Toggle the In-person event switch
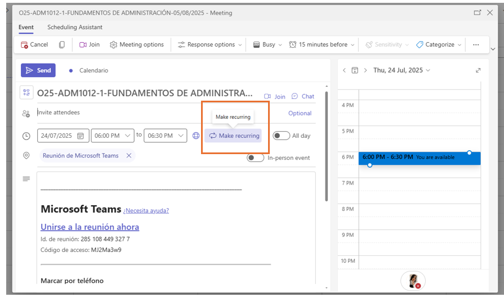The image size is (504, 297). (255, 157)
